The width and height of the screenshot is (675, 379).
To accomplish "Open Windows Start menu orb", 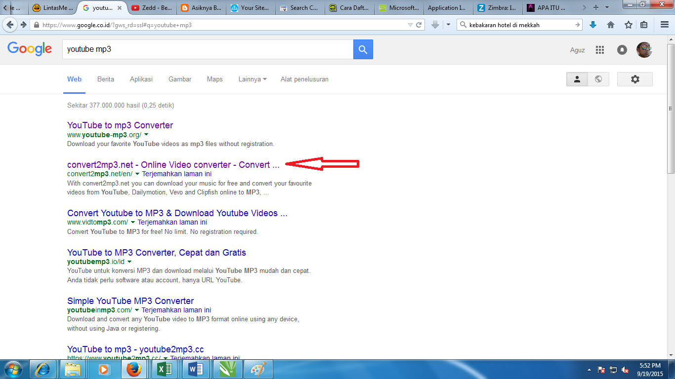I will pos(13,369).
